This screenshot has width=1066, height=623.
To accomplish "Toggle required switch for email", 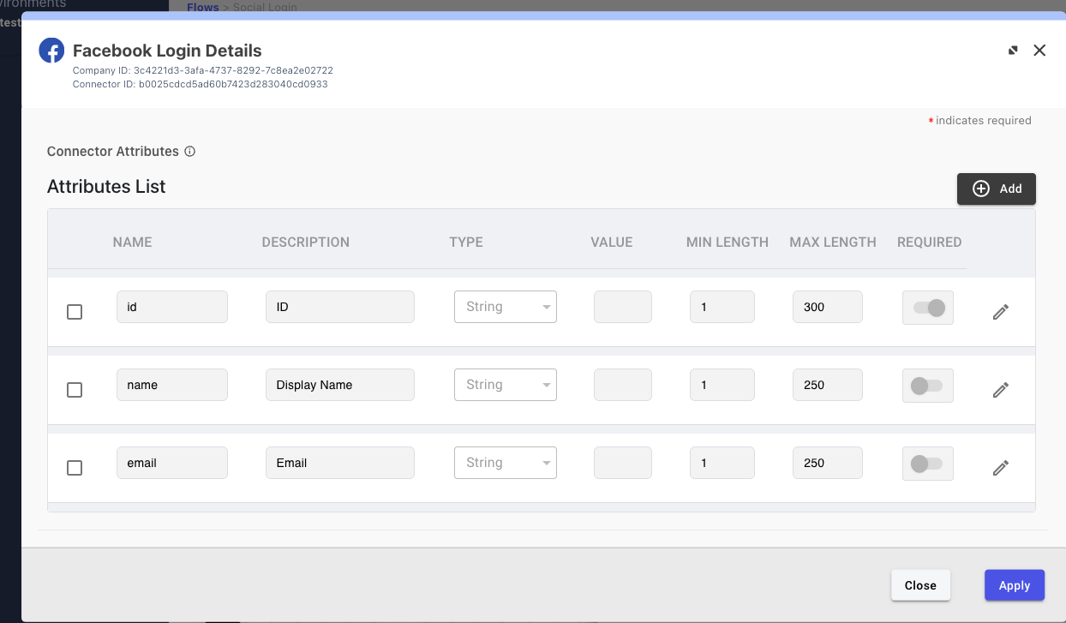I will pyautogui.click(x=928, y=464).
